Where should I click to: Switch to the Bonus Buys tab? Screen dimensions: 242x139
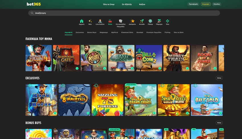pos(92,32)
